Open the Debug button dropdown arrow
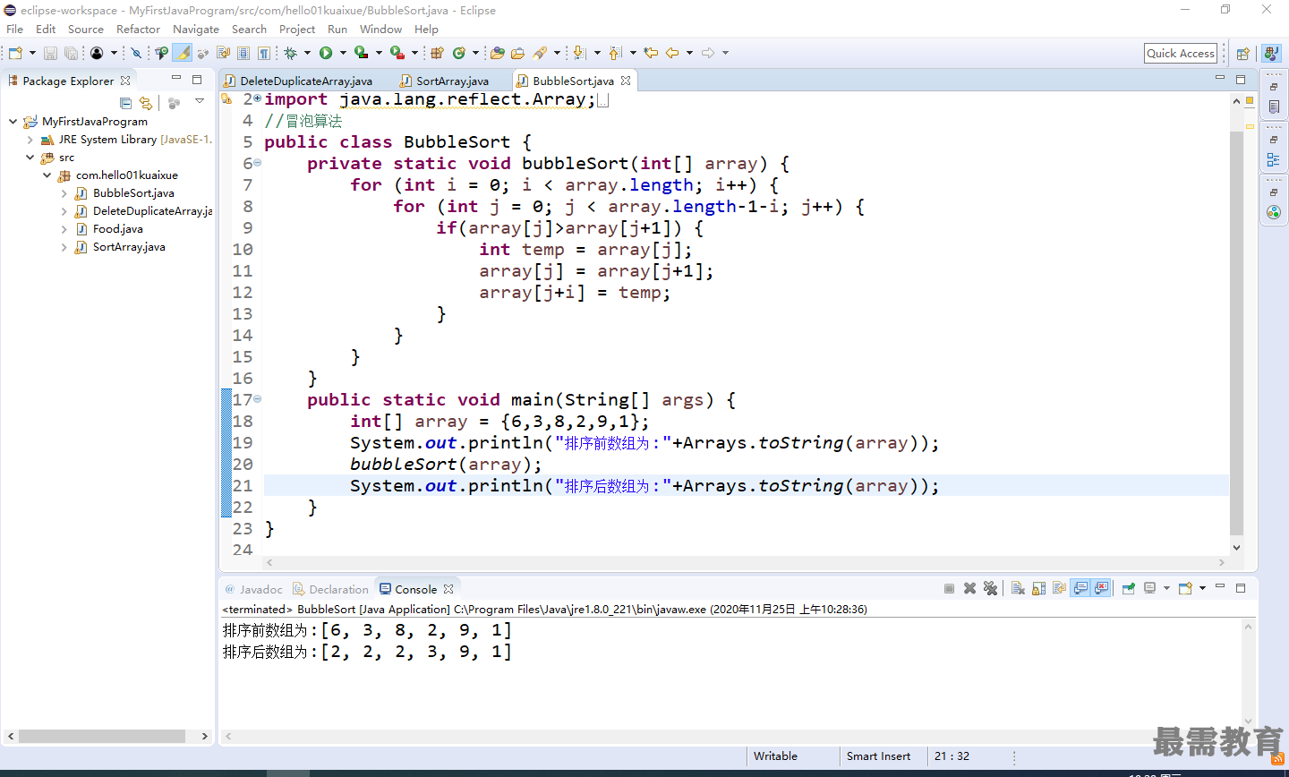 307,53
